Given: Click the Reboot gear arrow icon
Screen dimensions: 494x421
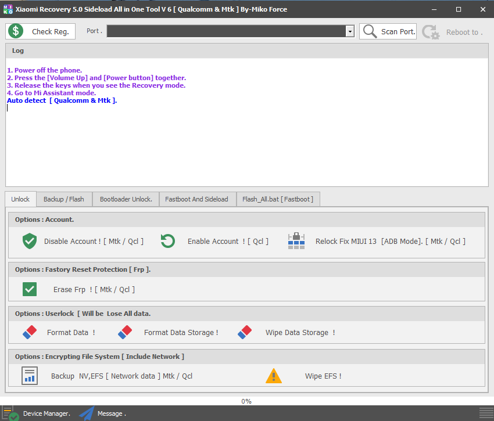Looking at the screenshot, I should click(431, 32).
